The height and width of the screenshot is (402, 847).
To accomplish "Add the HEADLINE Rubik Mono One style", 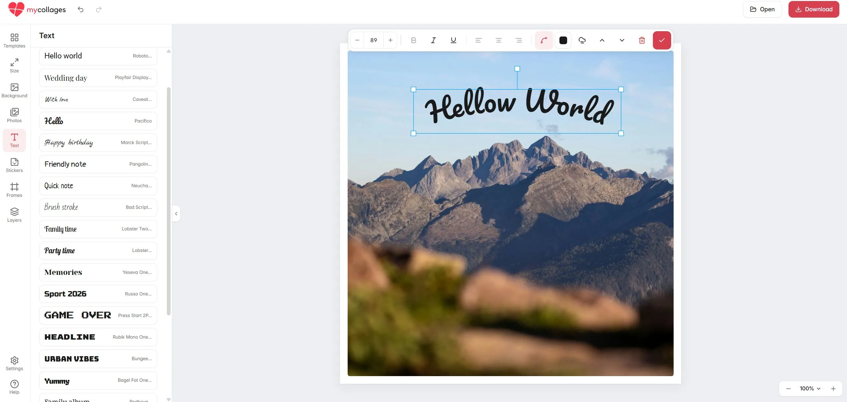I will click(98, 337).
